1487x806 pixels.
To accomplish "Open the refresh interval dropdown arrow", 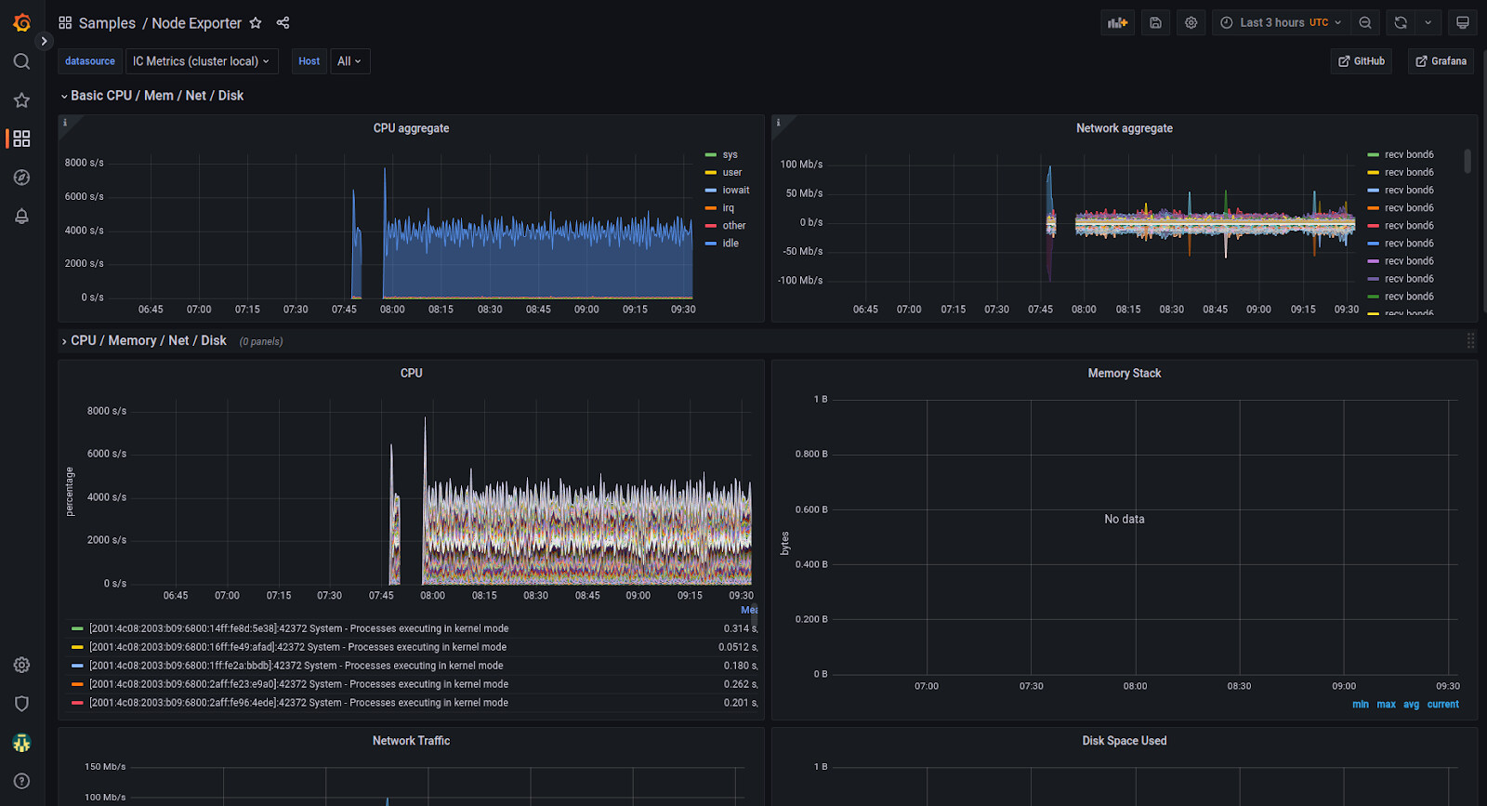I will pyautogui.click(x=1428, y=22).
